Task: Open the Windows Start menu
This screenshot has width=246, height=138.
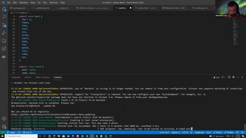Action: coord(2,136)
